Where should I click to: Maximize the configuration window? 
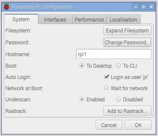[x=144, y=7]
